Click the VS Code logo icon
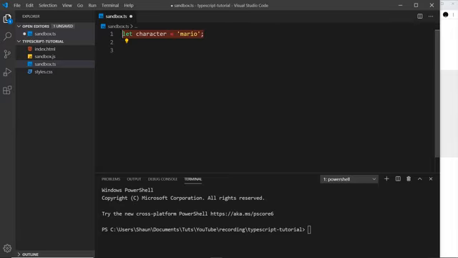Image resolution: width=458 pixels, height=258 pixels. (x=5, y=5)
